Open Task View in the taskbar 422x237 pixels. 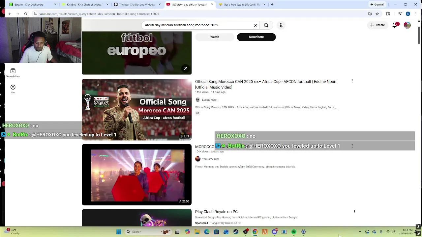tap(177, 232)
